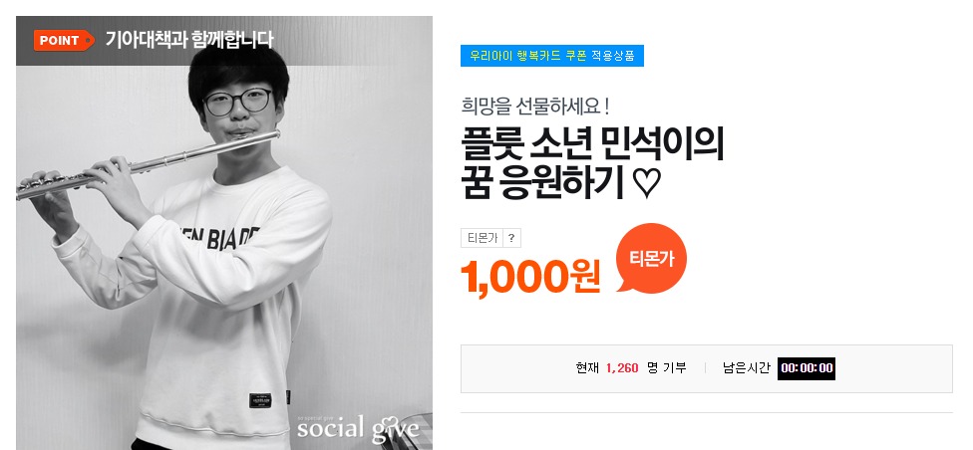Open the black-and-white flute boy photo
Screen dimensions: 973x450
tap(224, 233)
